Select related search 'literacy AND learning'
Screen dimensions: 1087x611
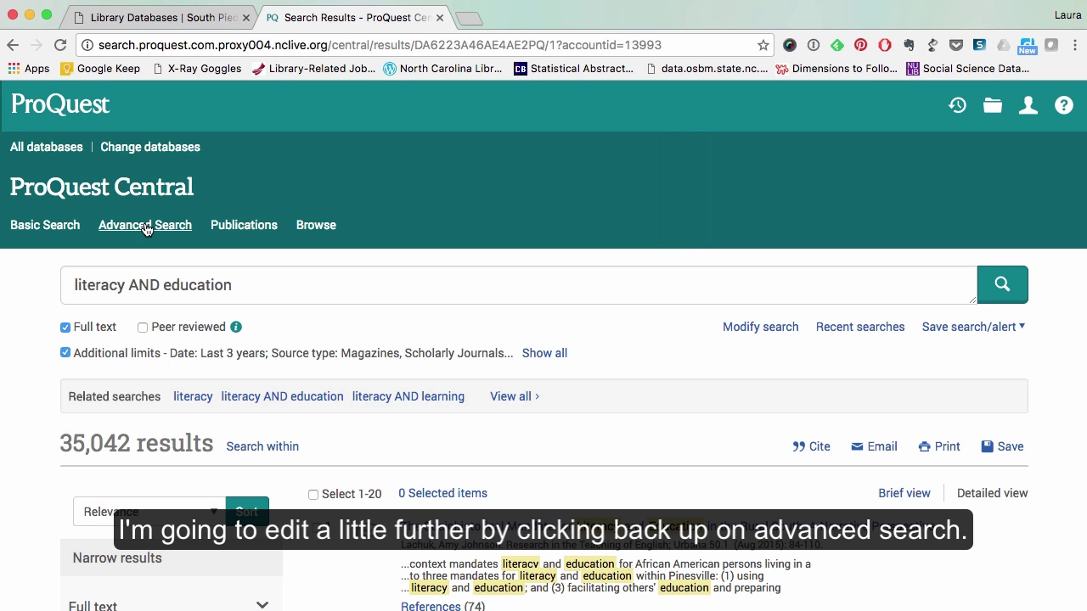coord(408,396)
